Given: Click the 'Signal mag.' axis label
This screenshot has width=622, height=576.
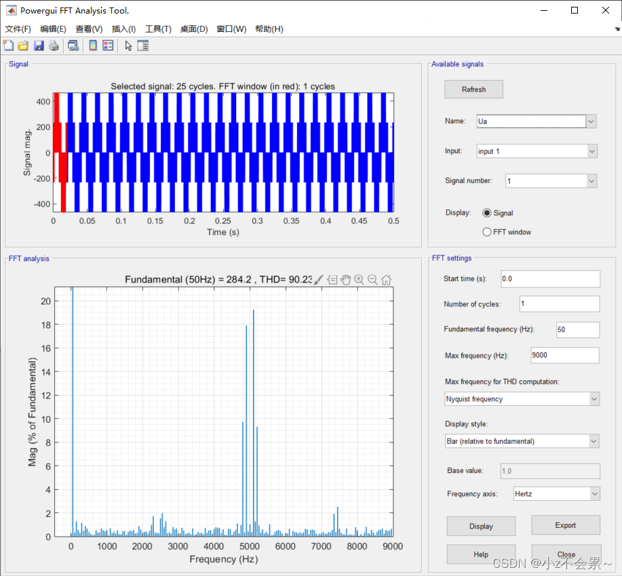Looking at the screenshot, I should [x=27, y=152].
